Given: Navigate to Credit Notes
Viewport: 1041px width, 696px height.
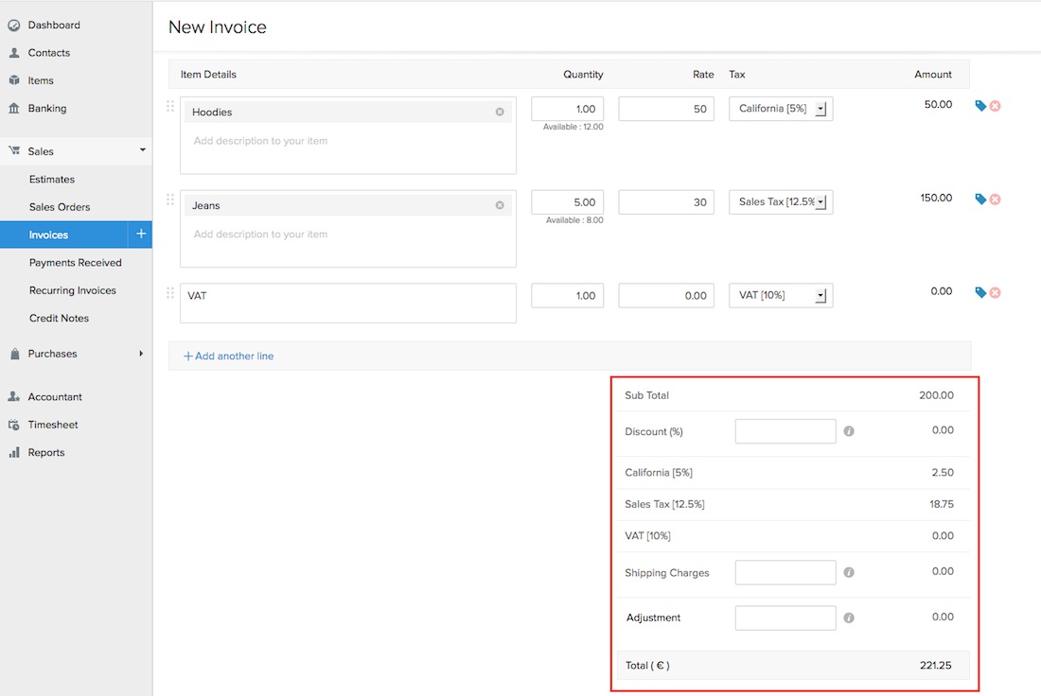Looking at the screenshot, I should coord(59,319).
